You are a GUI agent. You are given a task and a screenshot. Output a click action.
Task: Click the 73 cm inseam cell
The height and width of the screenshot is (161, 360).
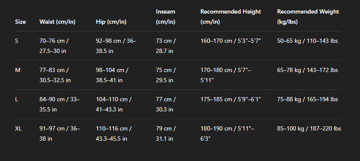click(x=166, y=46)
